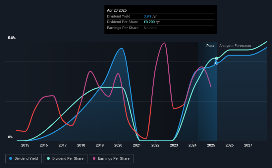The width and height of the screenshot is (272, 168).
Task: Click the 2026 x-axis label
Action: (230, 145)
